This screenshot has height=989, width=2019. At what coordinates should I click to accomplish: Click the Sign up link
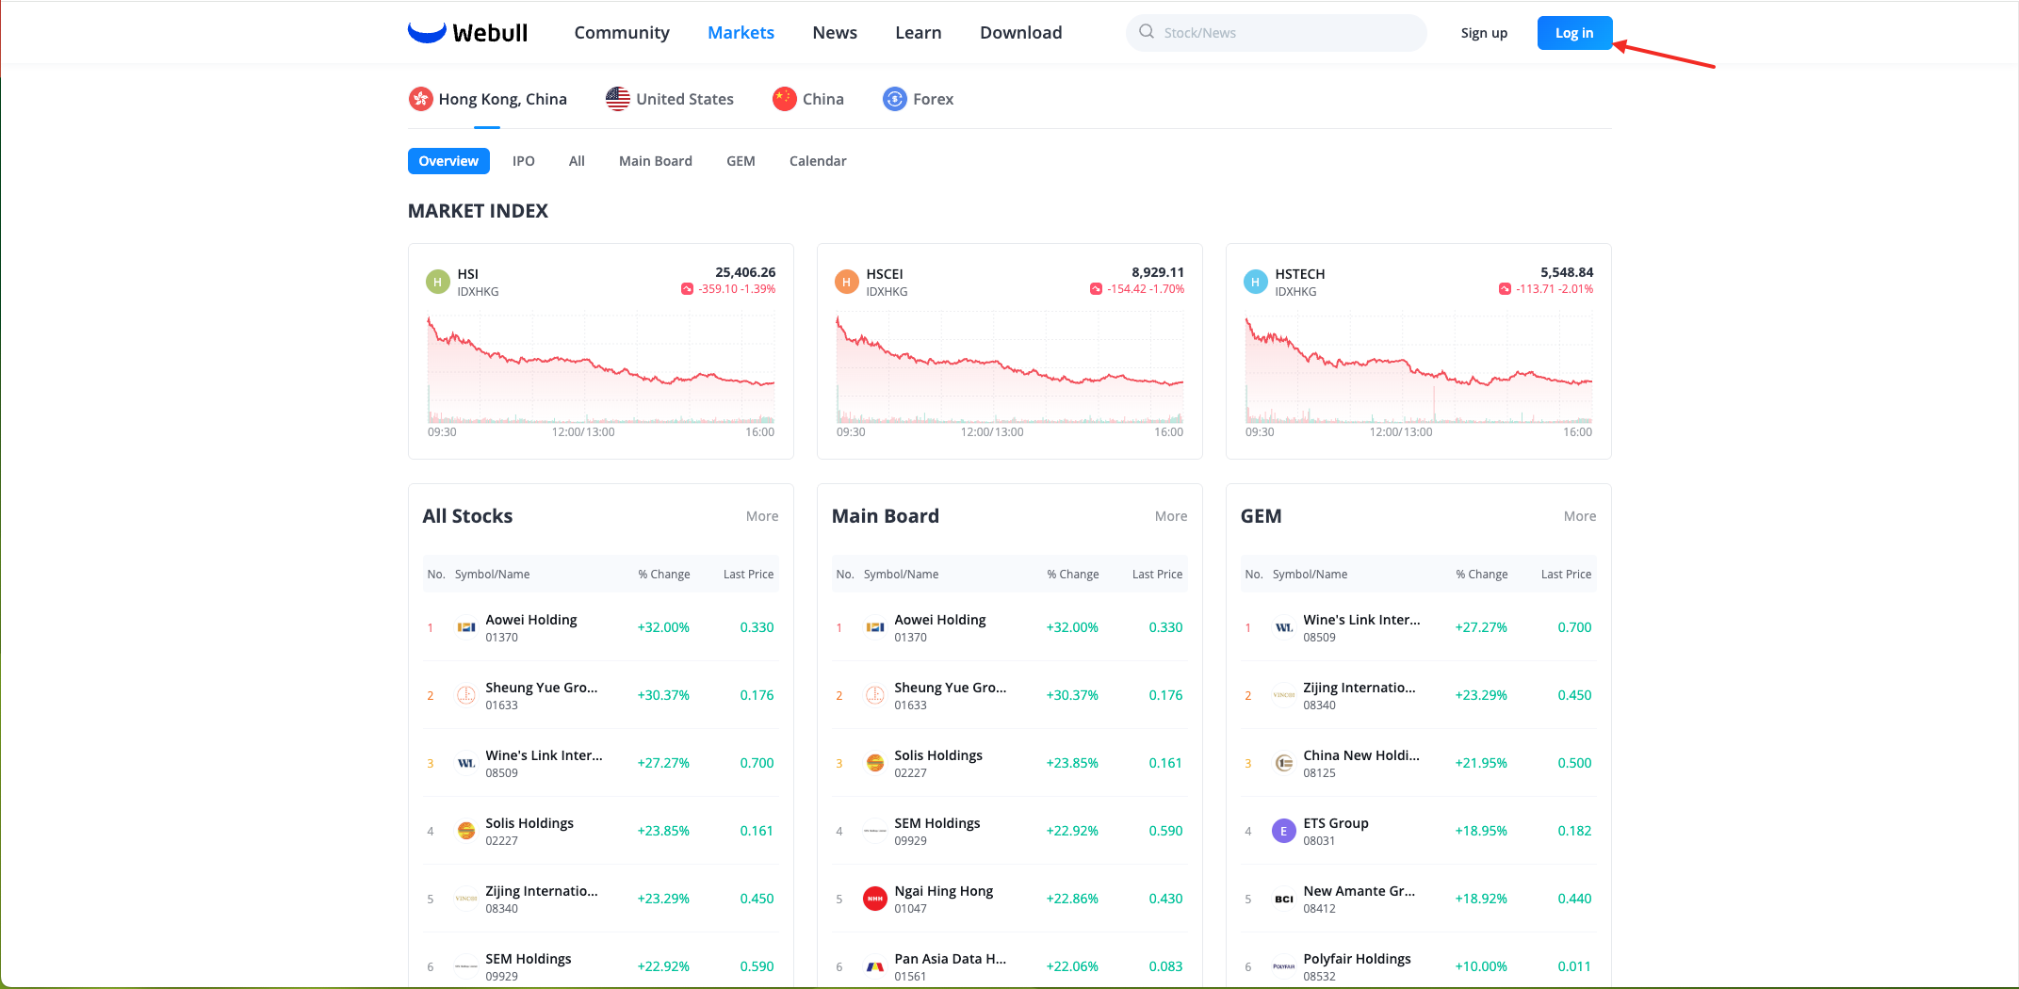tap(1483, 33)
